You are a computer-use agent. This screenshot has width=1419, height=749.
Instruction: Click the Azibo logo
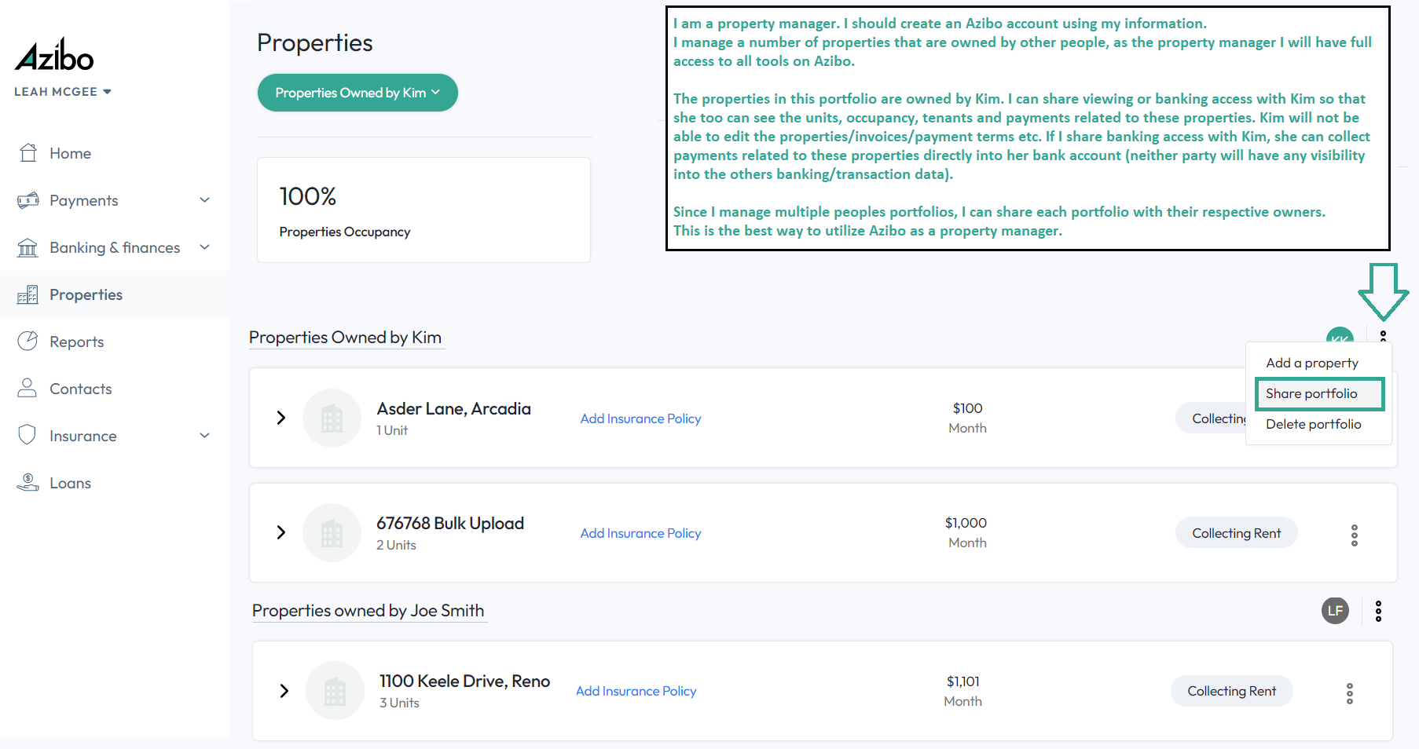54,55
